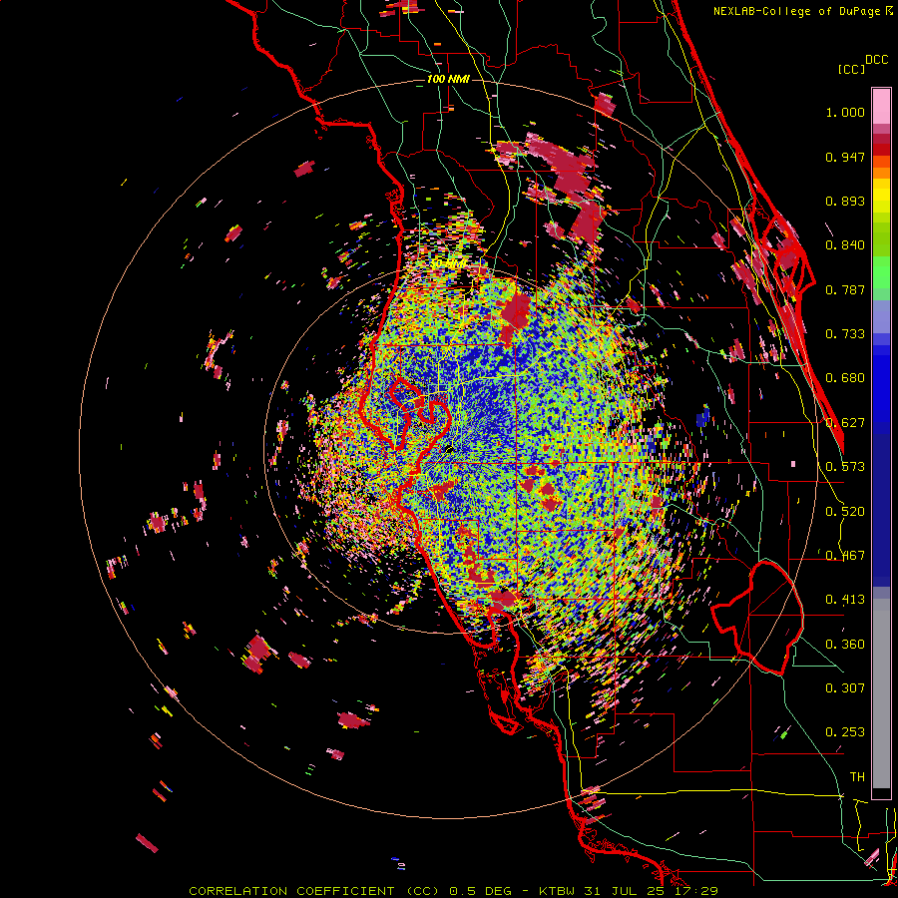Pick the gray color bar segment
The image size is (898, 898).
[881, 693]
